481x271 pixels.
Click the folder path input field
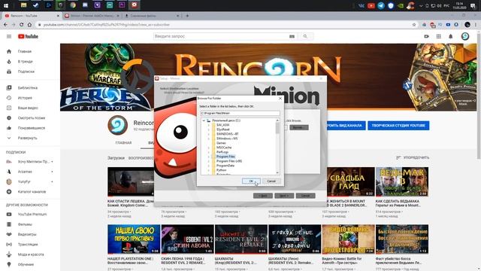[x=240, y=113]
